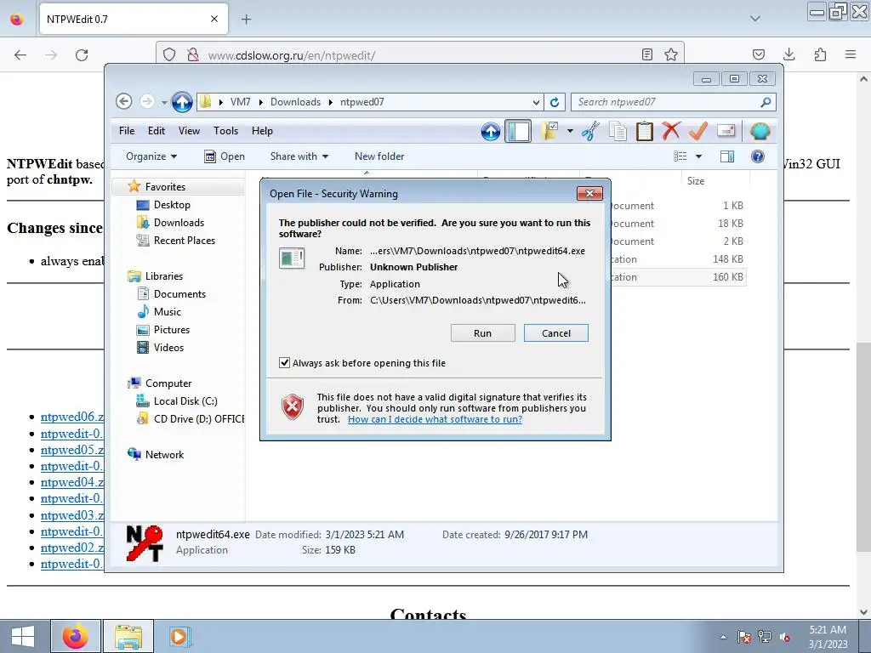871x653 pixels.
Task: Toggle the preview pane icon
Action: (x=727, y=156)
